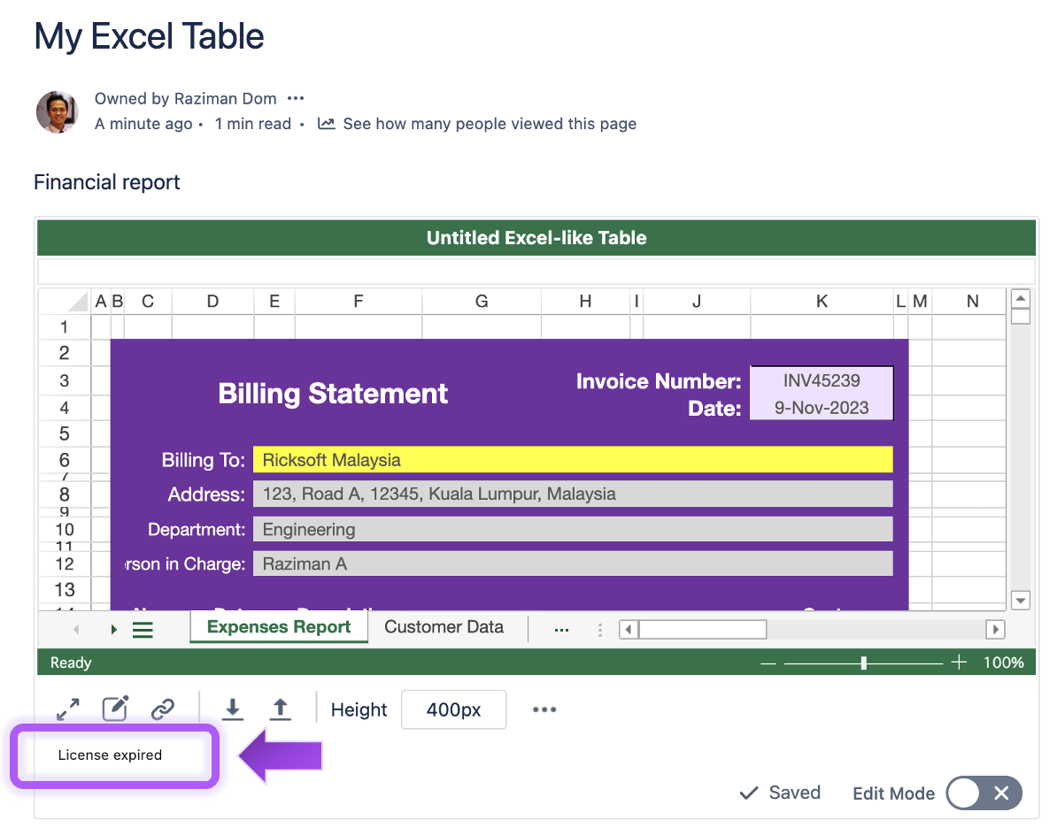Viewport: 1057px width, 835px height.
Task: Click the License expired notice
Action: (110, 755)
